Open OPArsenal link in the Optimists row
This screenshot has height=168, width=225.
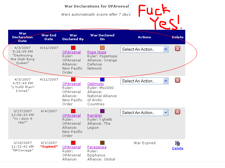[x=71, y=84]
